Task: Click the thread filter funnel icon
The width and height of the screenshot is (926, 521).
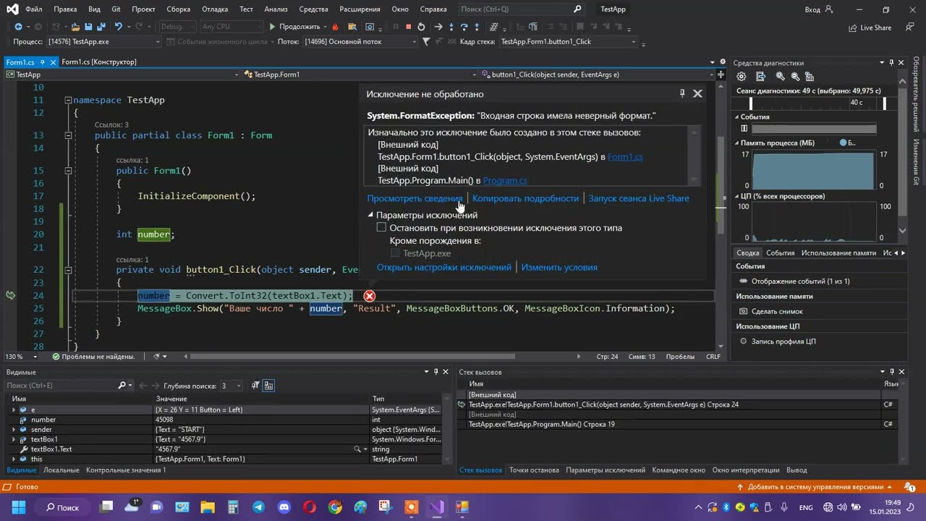Action: point(425,42)
